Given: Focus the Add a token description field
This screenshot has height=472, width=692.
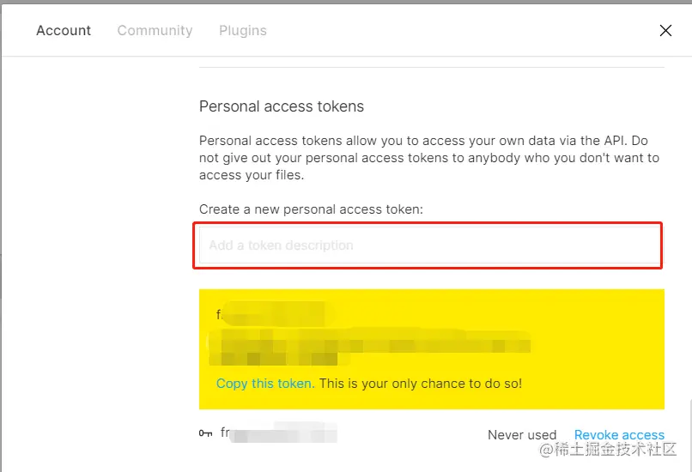Looking at the screenshot, I should (x=429, y=245).
